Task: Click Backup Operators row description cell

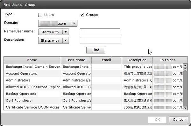Action: (x=137, y=94)
